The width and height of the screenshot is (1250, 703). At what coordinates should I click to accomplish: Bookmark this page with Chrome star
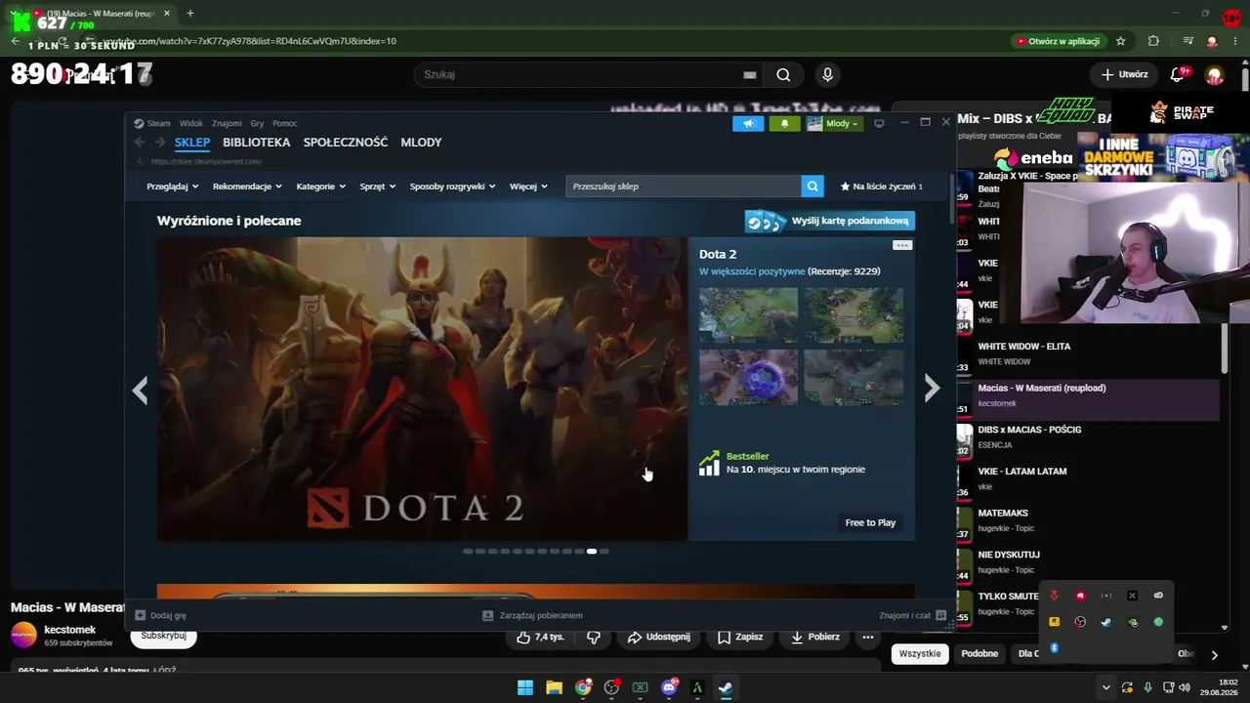coord(1121,41)
